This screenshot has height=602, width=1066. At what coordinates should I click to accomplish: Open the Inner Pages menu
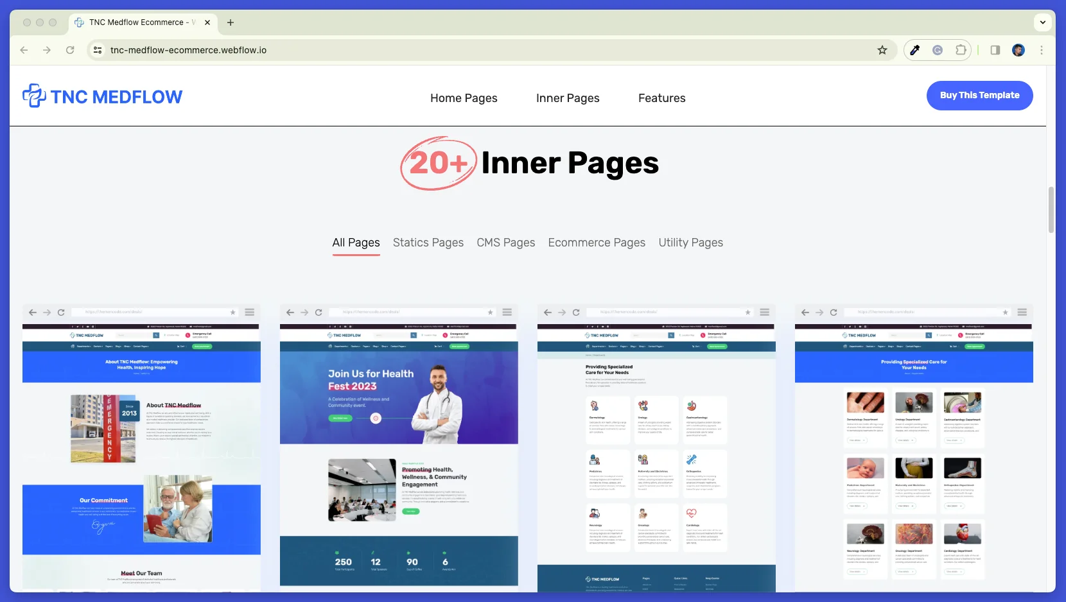[x=568, y=98]
